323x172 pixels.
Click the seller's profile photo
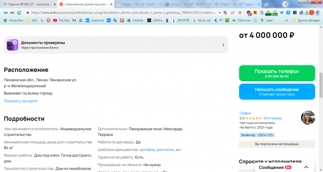[x=308, y=118]
